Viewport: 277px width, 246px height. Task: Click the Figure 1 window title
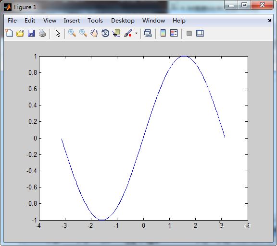click(x=25, y=7)
